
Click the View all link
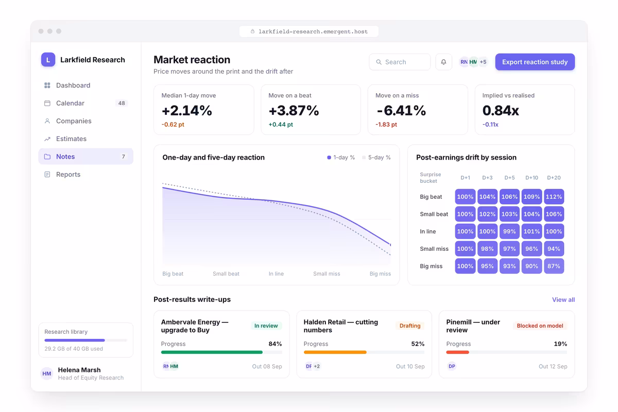563,300
